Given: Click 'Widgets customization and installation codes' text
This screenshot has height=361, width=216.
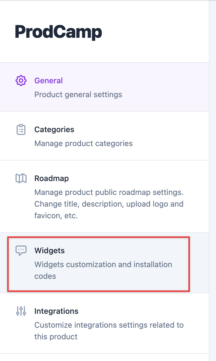Looking at the screenshot, I should (x=103, y=270).
